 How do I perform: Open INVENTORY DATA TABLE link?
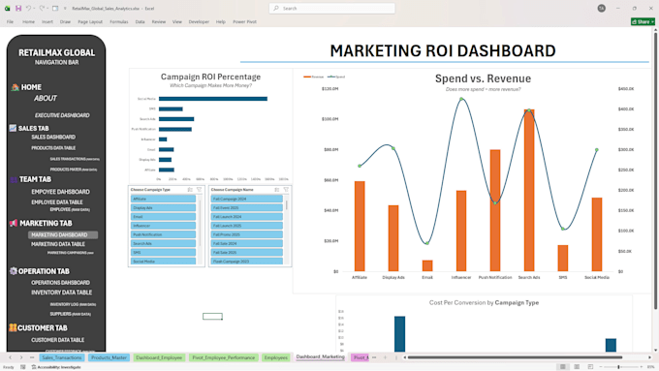(x=61, y=293)
